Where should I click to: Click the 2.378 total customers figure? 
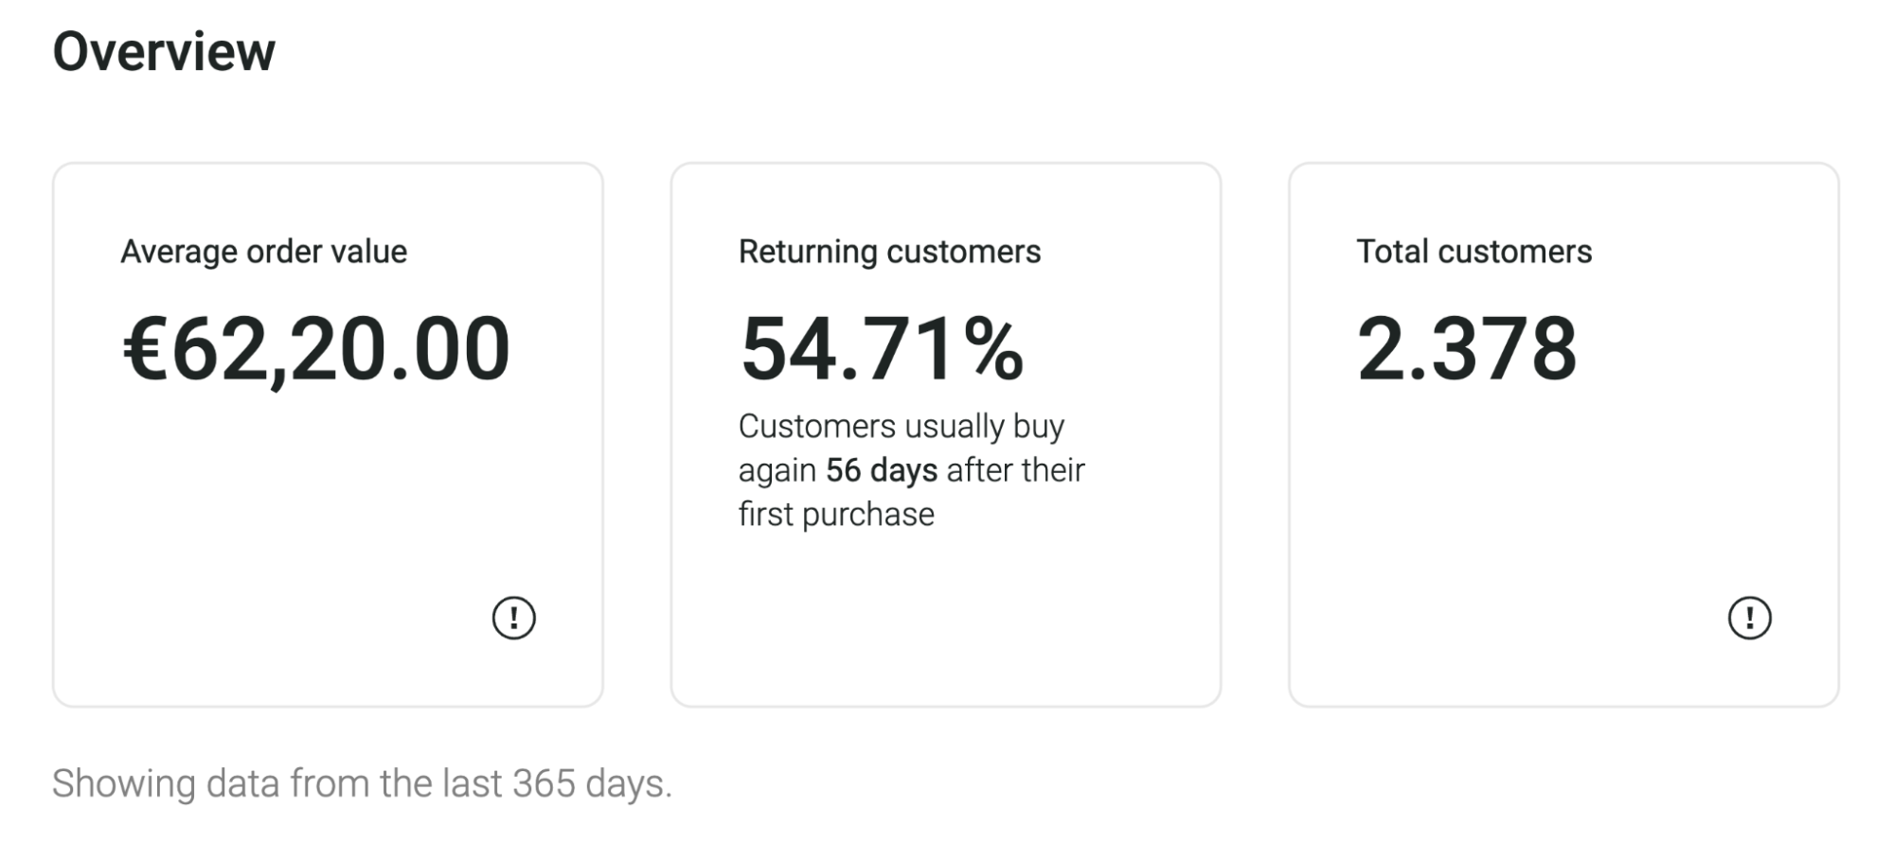pos(1467,349)
